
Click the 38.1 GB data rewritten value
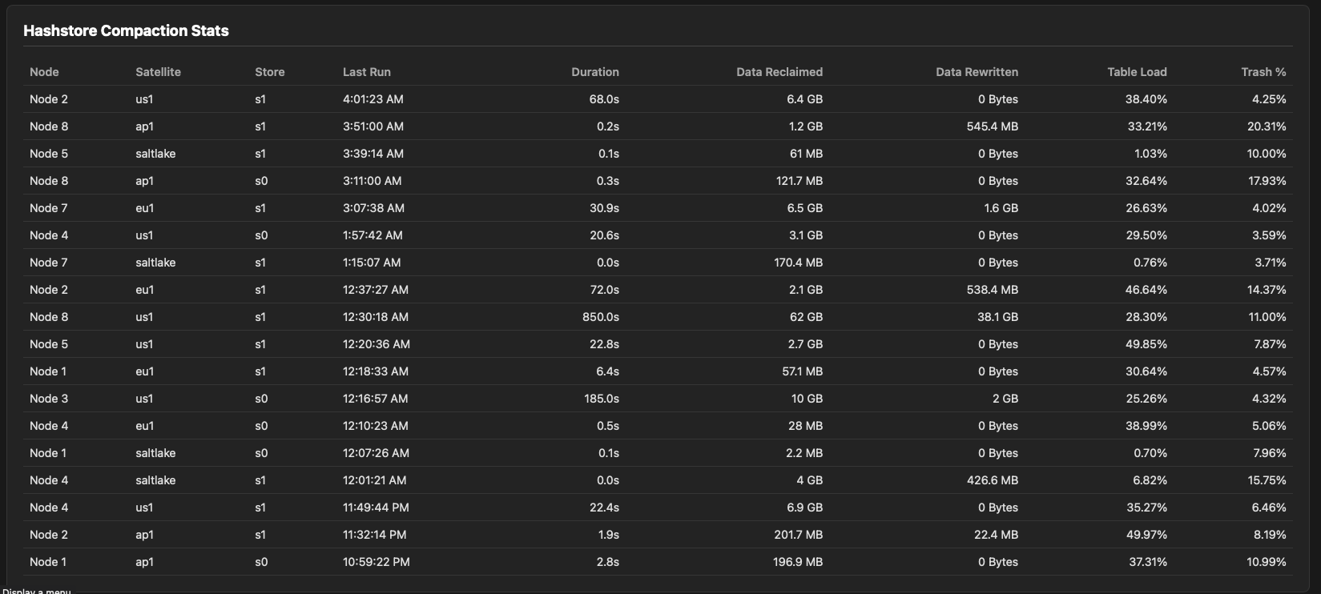click(x=997, y=317)
